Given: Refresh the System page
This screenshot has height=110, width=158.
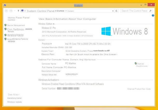Looking at the screenshot, I should click(x=116, y=11).
